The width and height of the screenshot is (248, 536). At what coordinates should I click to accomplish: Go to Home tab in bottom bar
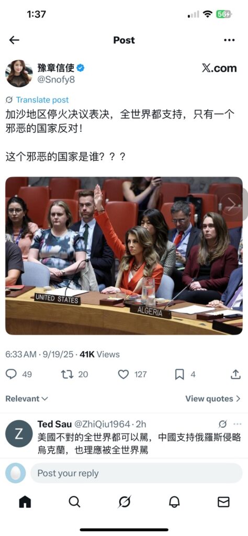coord(25,502)
